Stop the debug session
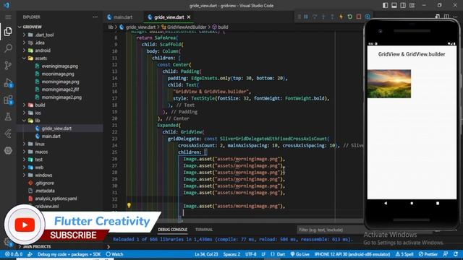Screen dimensions: 463x260 tap(359, 17)
